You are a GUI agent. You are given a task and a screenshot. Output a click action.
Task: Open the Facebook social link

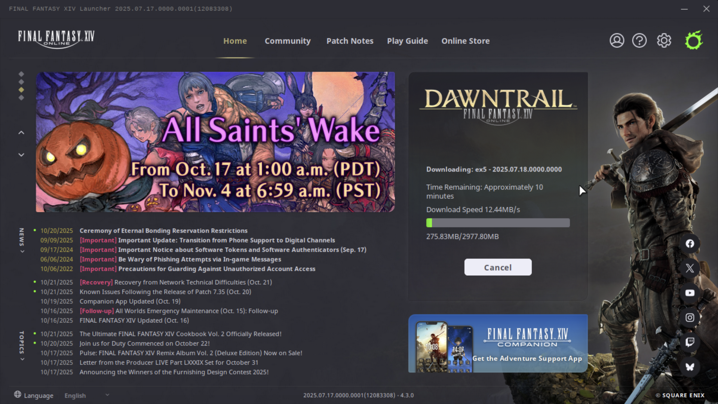pos(690,244)
